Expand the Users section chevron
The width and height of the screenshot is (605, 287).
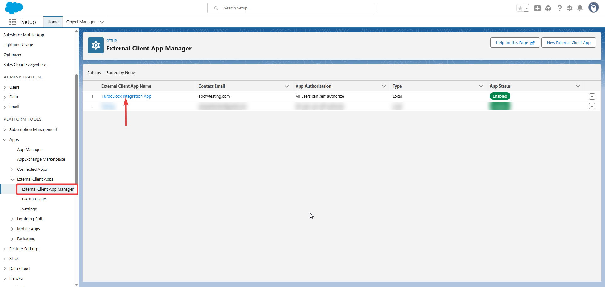5,87
